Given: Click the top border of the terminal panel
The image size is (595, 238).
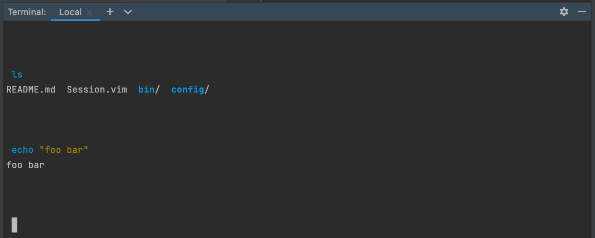Looking at the screenshot, I should (297, 1).
